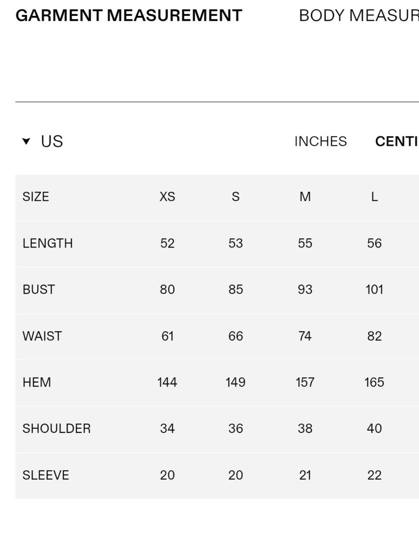Select the HEM row label
Screen dimensions: 419x557
tap(37, 382)
